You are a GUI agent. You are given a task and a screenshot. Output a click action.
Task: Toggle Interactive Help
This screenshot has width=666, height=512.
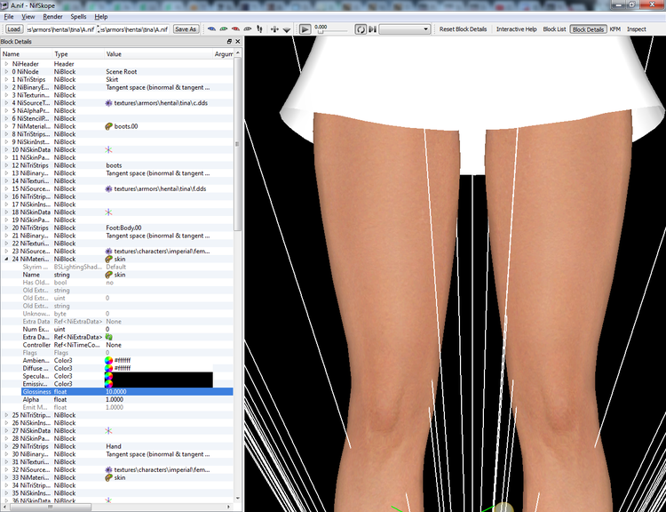point(517,29)
